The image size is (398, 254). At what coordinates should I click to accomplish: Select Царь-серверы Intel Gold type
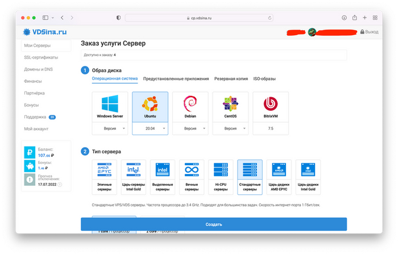134,177
